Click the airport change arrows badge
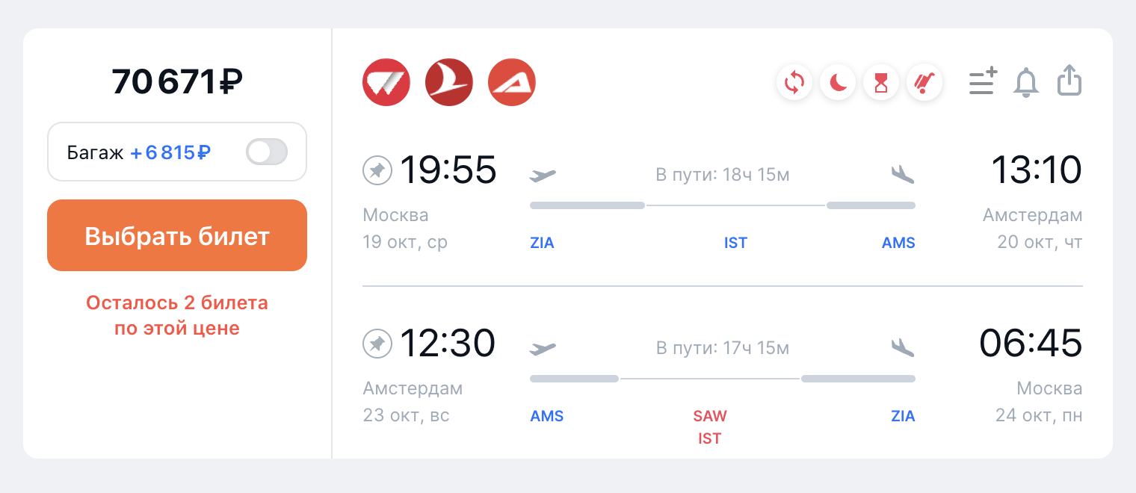The height and width of the screenshot is (493, 1136). point(794,82)
